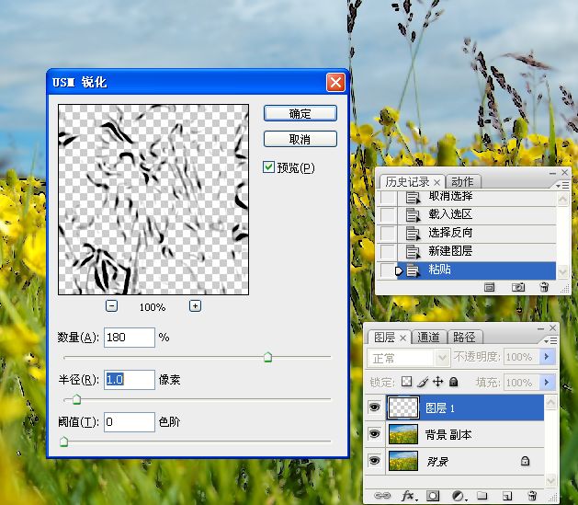
Task: Select the 背景 副本 layer thumbnail
Action: pos(403,434)
